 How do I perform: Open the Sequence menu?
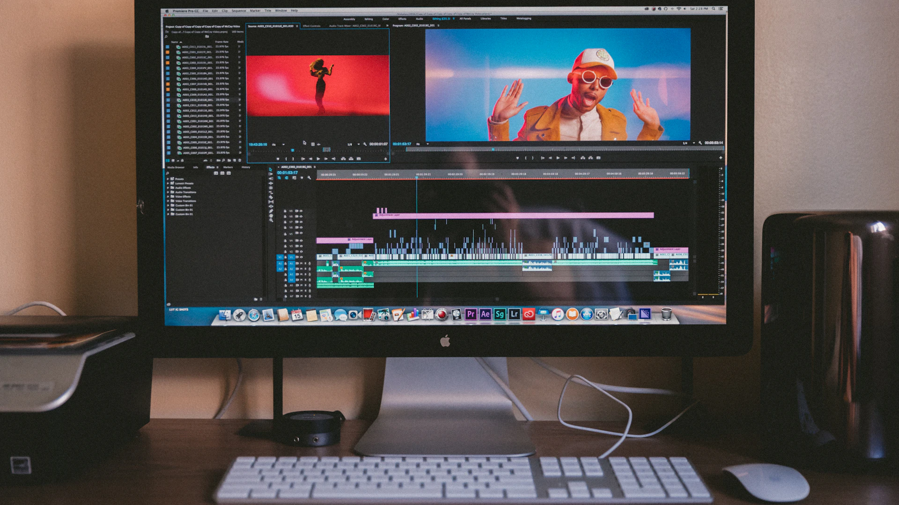pyautogui.click(x=239, y=10)
